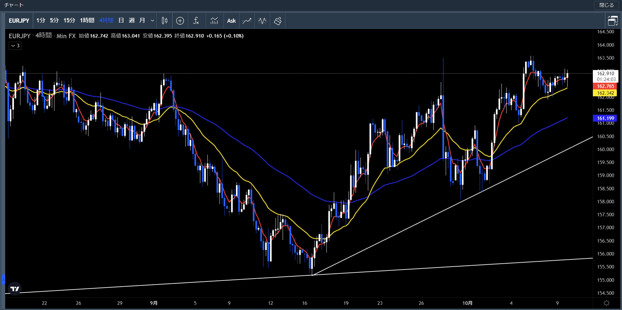
Task: Click the yellow 162.342 price label
Action: pos(605,93)
